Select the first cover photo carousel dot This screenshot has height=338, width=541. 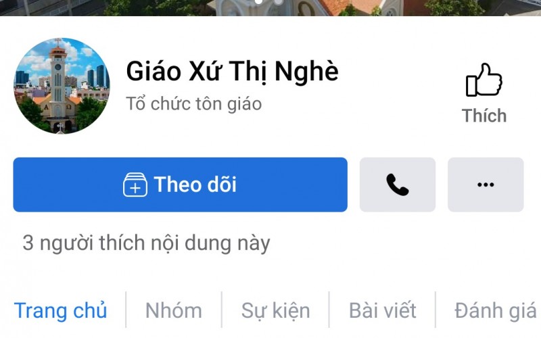(x=258, y=1)
